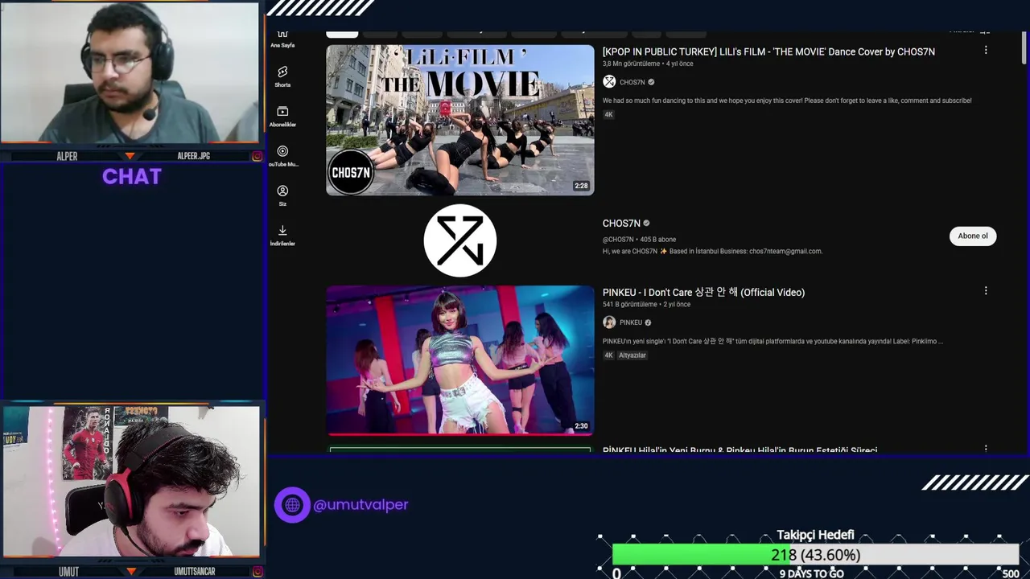
Task: Click the 4K badge under PINKEU video
Action: (608, 355)
